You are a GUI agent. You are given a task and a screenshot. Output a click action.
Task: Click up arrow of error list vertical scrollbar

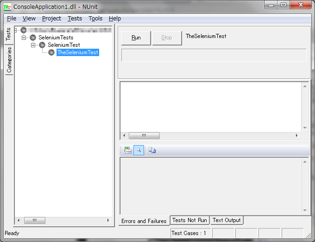pyautogui.click(x=305, y=86)
